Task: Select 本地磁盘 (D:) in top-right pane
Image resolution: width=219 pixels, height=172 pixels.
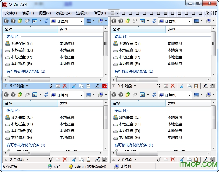Action: point(127,50)
